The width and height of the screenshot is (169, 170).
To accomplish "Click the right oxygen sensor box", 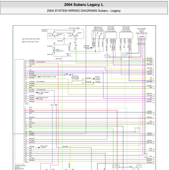I will pos(126,35).
